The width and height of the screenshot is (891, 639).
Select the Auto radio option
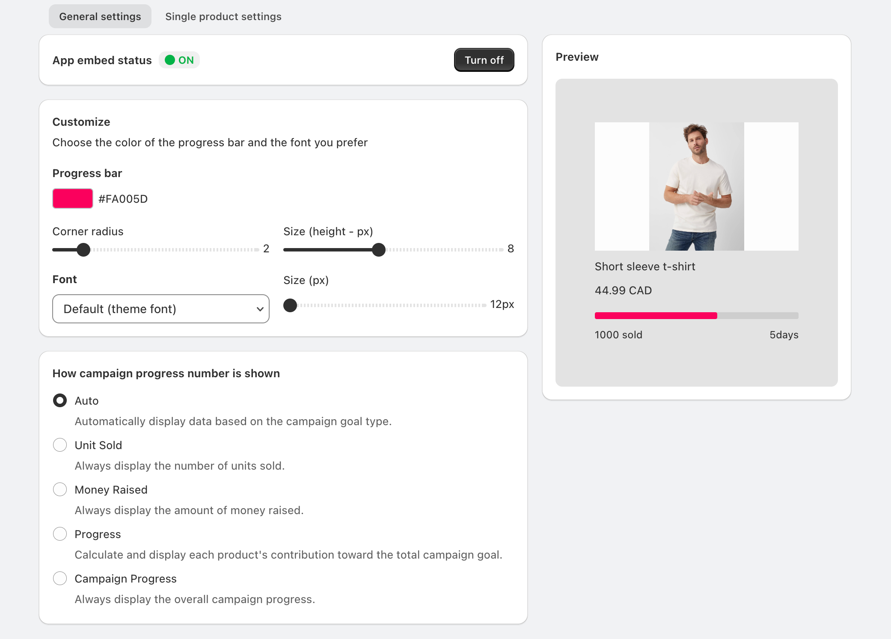60,401
